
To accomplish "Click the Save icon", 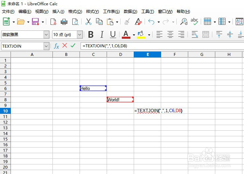I will click(x=35, y=22).
